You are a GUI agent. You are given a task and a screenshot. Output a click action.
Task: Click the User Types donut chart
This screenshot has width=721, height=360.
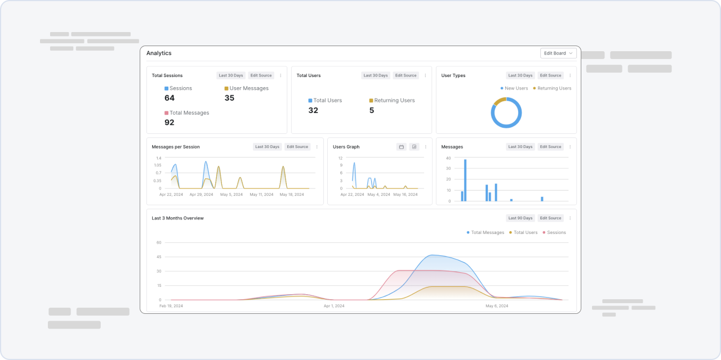pyautogui.click(x=506, y=112)
